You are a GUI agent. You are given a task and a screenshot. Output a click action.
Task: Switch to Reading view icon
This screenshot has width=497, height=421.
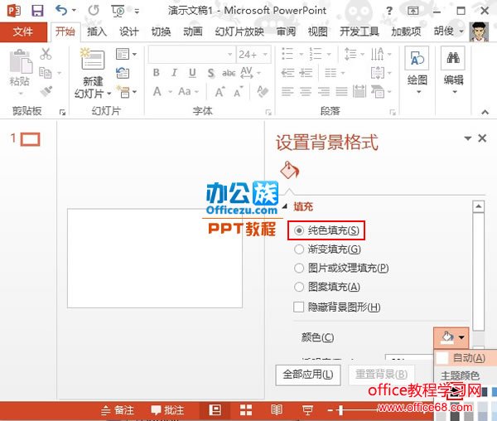click(x=277, y=410)
